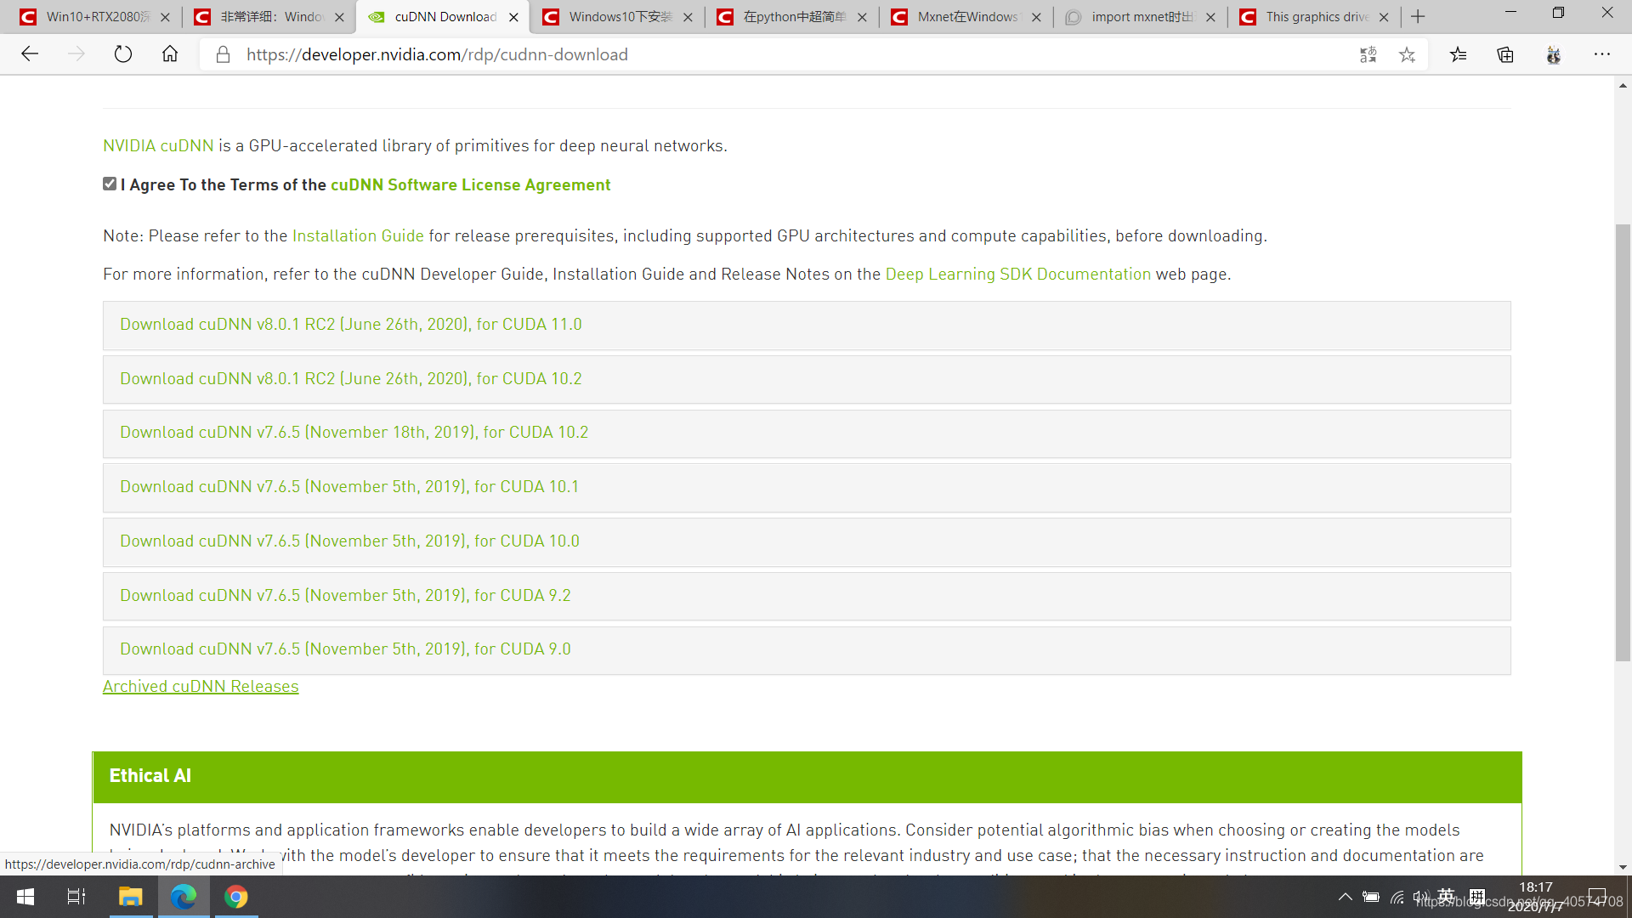Add page to favorites with star icon
Screen dimensions: 1632x918
point(1407,54)
